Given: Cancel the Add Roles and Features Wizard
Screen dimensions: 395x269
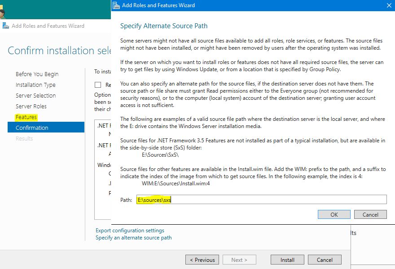Looking at the screenshot, I should 325,260.
